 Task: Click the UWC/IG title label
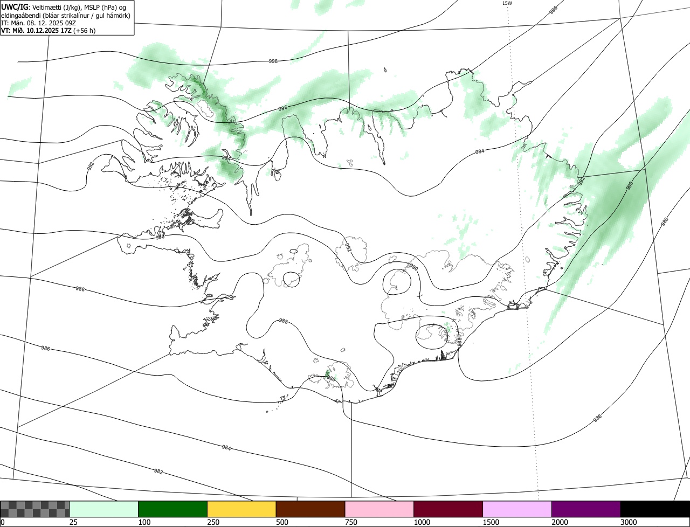click(16, 6)
